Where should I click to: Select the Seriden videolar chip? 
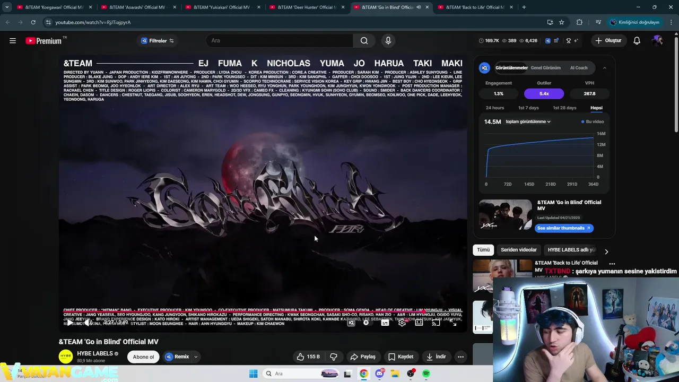(x=519, y=250)
